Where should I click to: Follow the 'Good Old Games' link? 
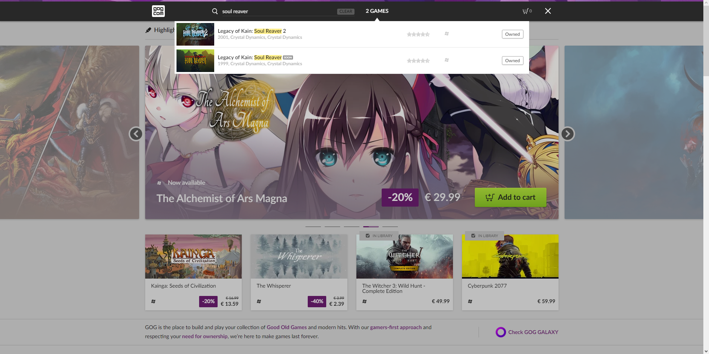coord(287,327)
